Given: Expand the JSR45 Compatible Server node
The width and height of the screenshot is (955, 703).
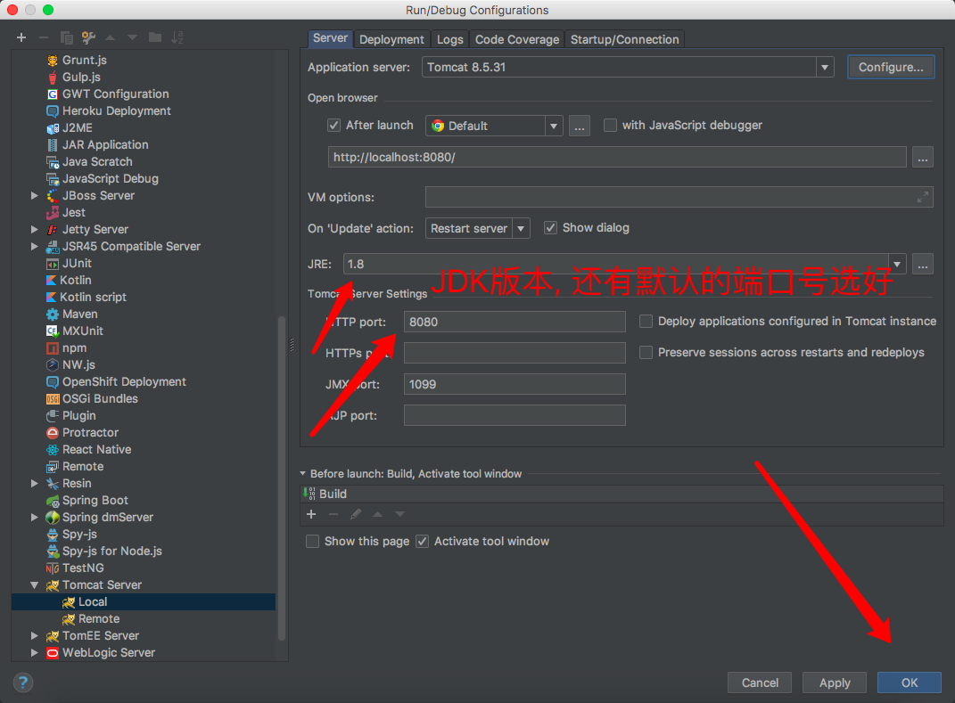Looking at the screenshot, I should [x=35, y=247].
